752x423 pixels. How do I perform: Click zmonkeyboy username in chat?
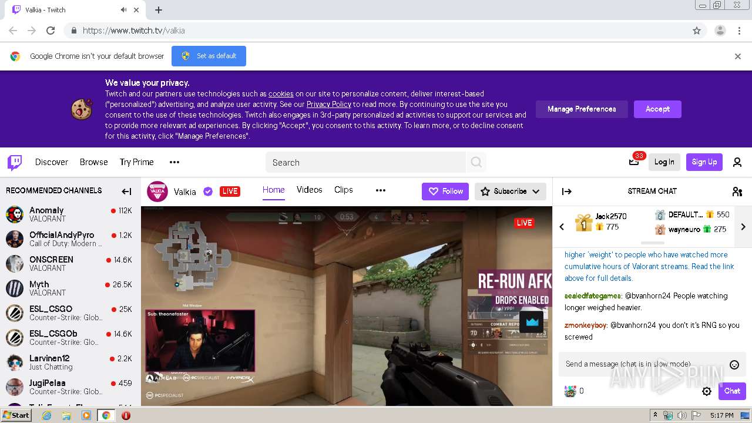(586, 325)
